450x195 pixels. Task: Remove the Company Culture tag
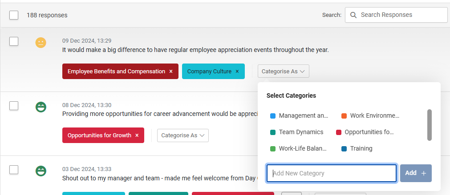click(x=237, y=72)
